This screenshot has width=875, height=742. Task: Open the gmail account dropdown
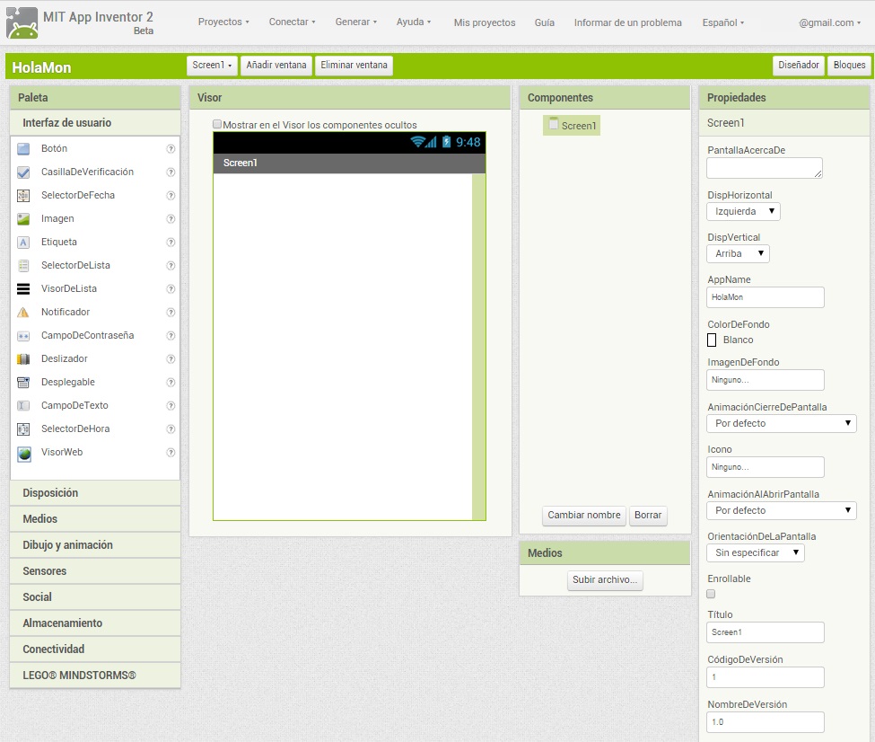829,22
